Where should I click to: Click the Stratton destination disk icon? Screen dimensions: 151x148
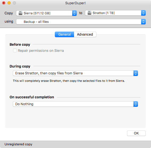click(89, 13)
